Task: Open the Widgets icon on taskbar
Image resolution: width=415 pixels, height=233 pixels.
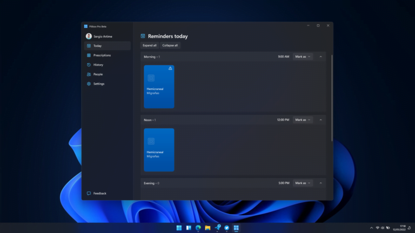Action: coord(189,228)
